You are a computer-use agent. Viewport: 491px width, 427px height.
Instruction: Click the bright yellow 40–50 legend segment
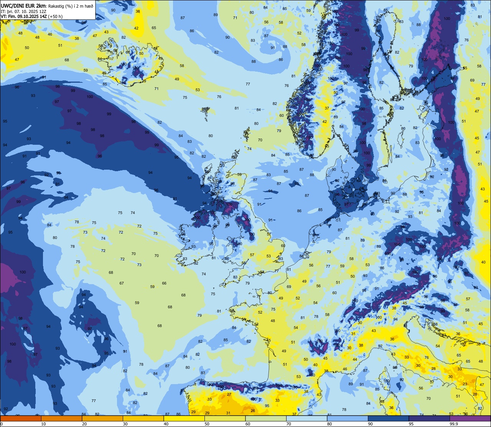(x=184, y=418)
